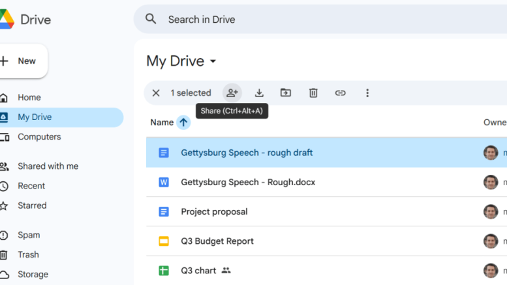Click the Move to folder icon
Screen dimensions: 507x285
286,93
